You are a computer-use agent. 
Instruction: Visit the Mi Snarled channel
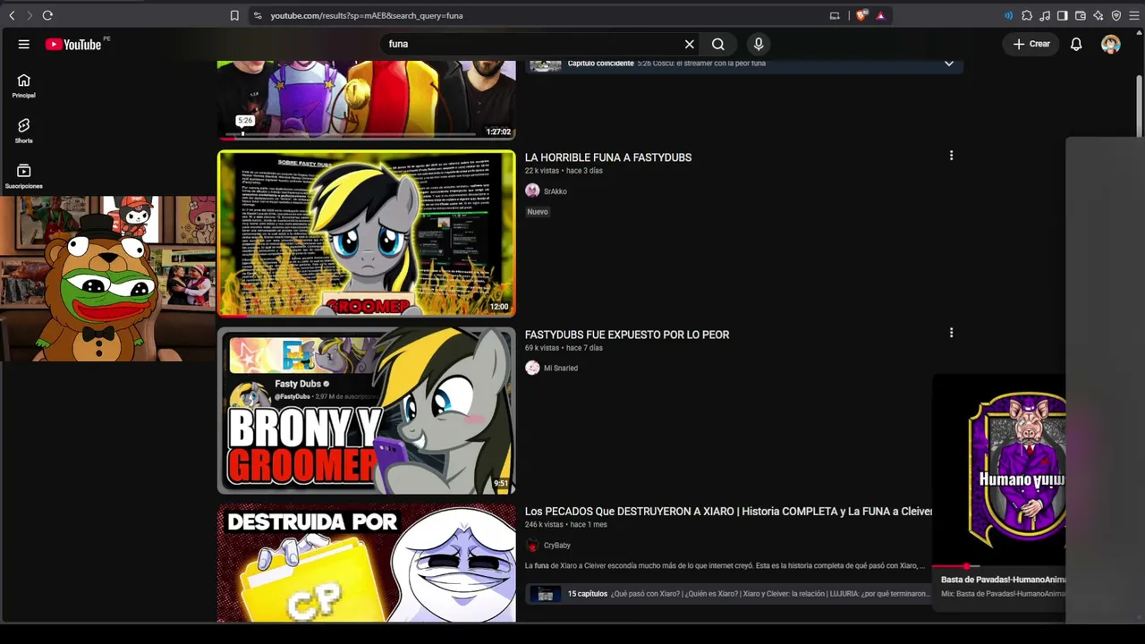561,369
